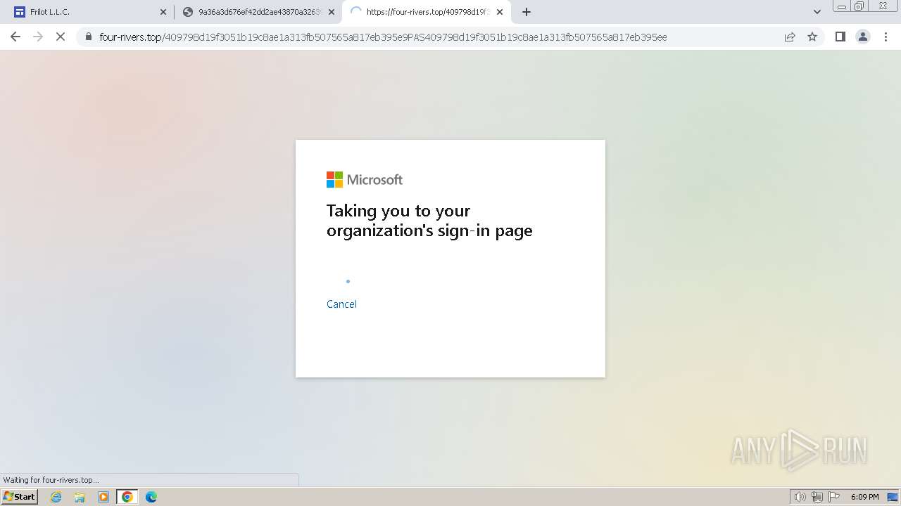Viewport: 901px width, 506px height.
Task: Launch Internet Explorer from taskbar
Action: [x=56, y=497]
